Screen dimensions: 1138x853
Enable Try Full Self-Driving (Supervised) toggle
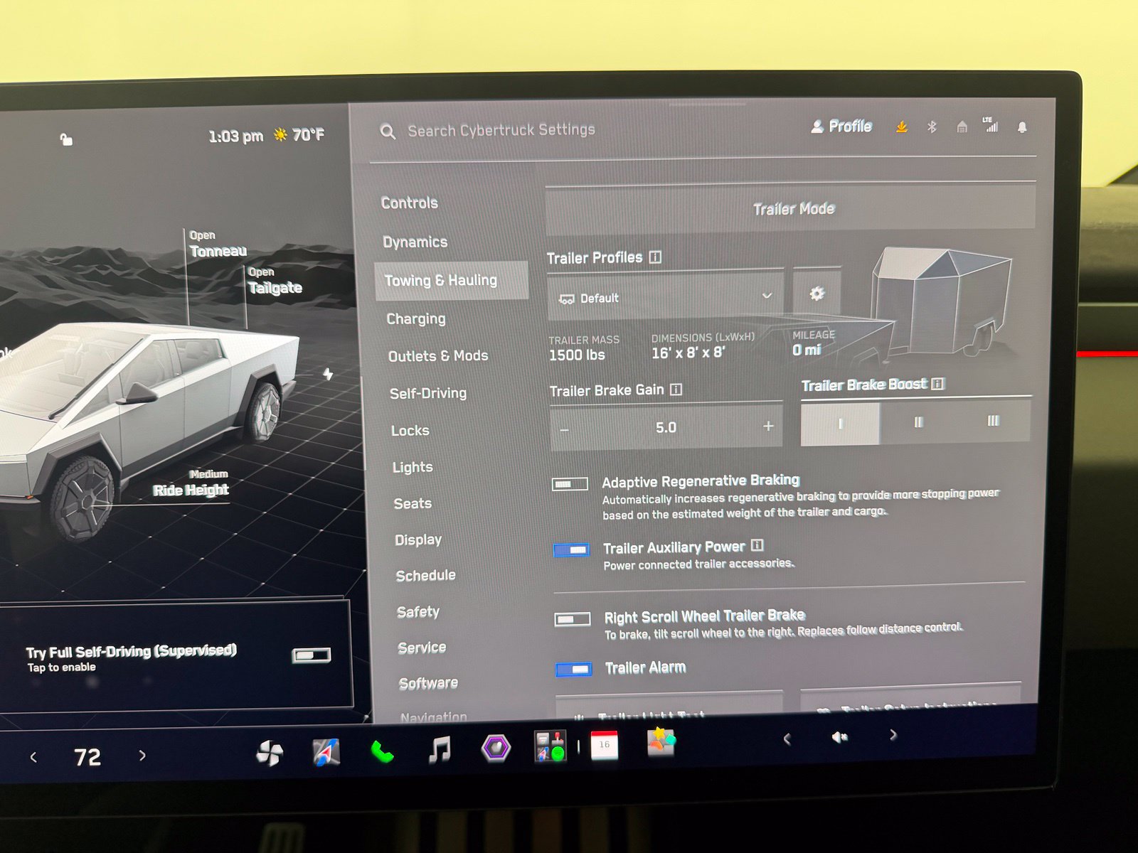[312, 655]
